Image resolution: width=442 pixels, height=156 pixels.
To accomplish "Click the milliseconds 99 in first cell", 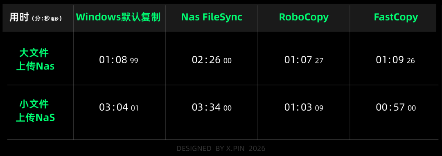I will (x=134, y=61).
